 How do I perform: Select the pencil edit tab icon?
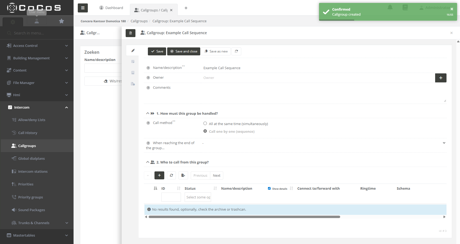[x=133, y=51]
